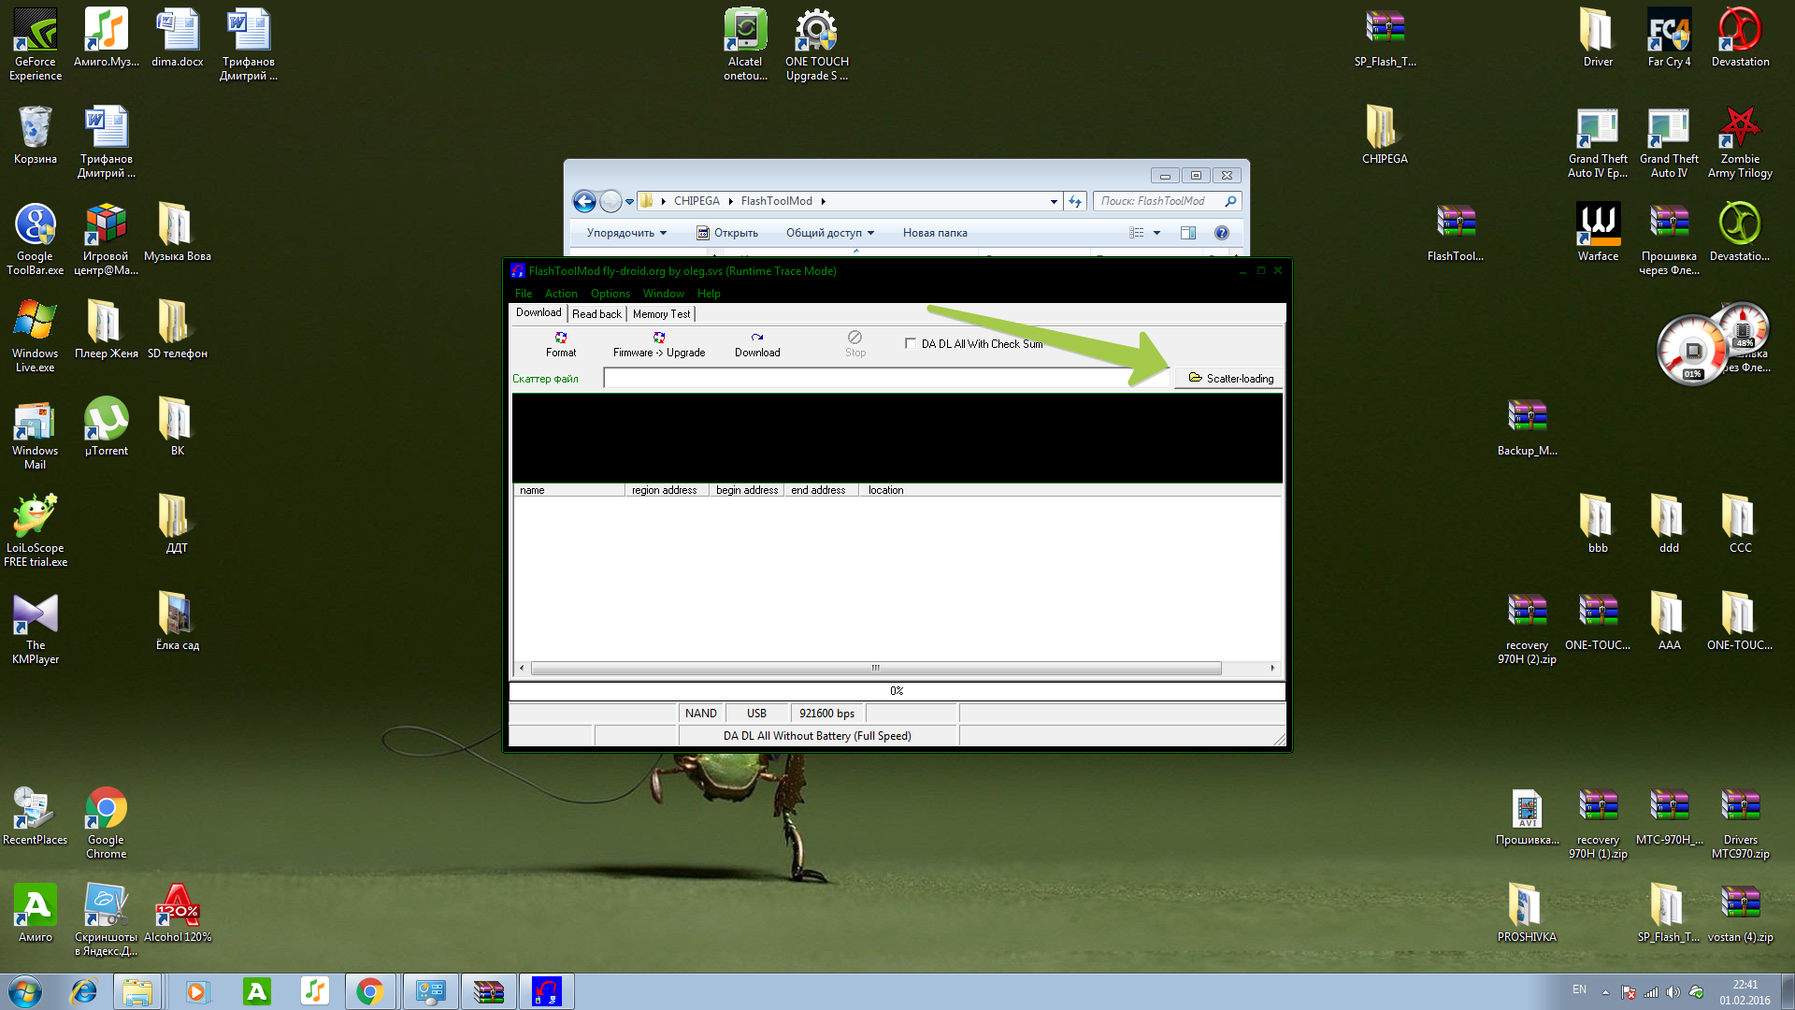Viewport: 1795px width, 1010px height.
Task: Switch to the Read back tab
Action: click(596, 314)
